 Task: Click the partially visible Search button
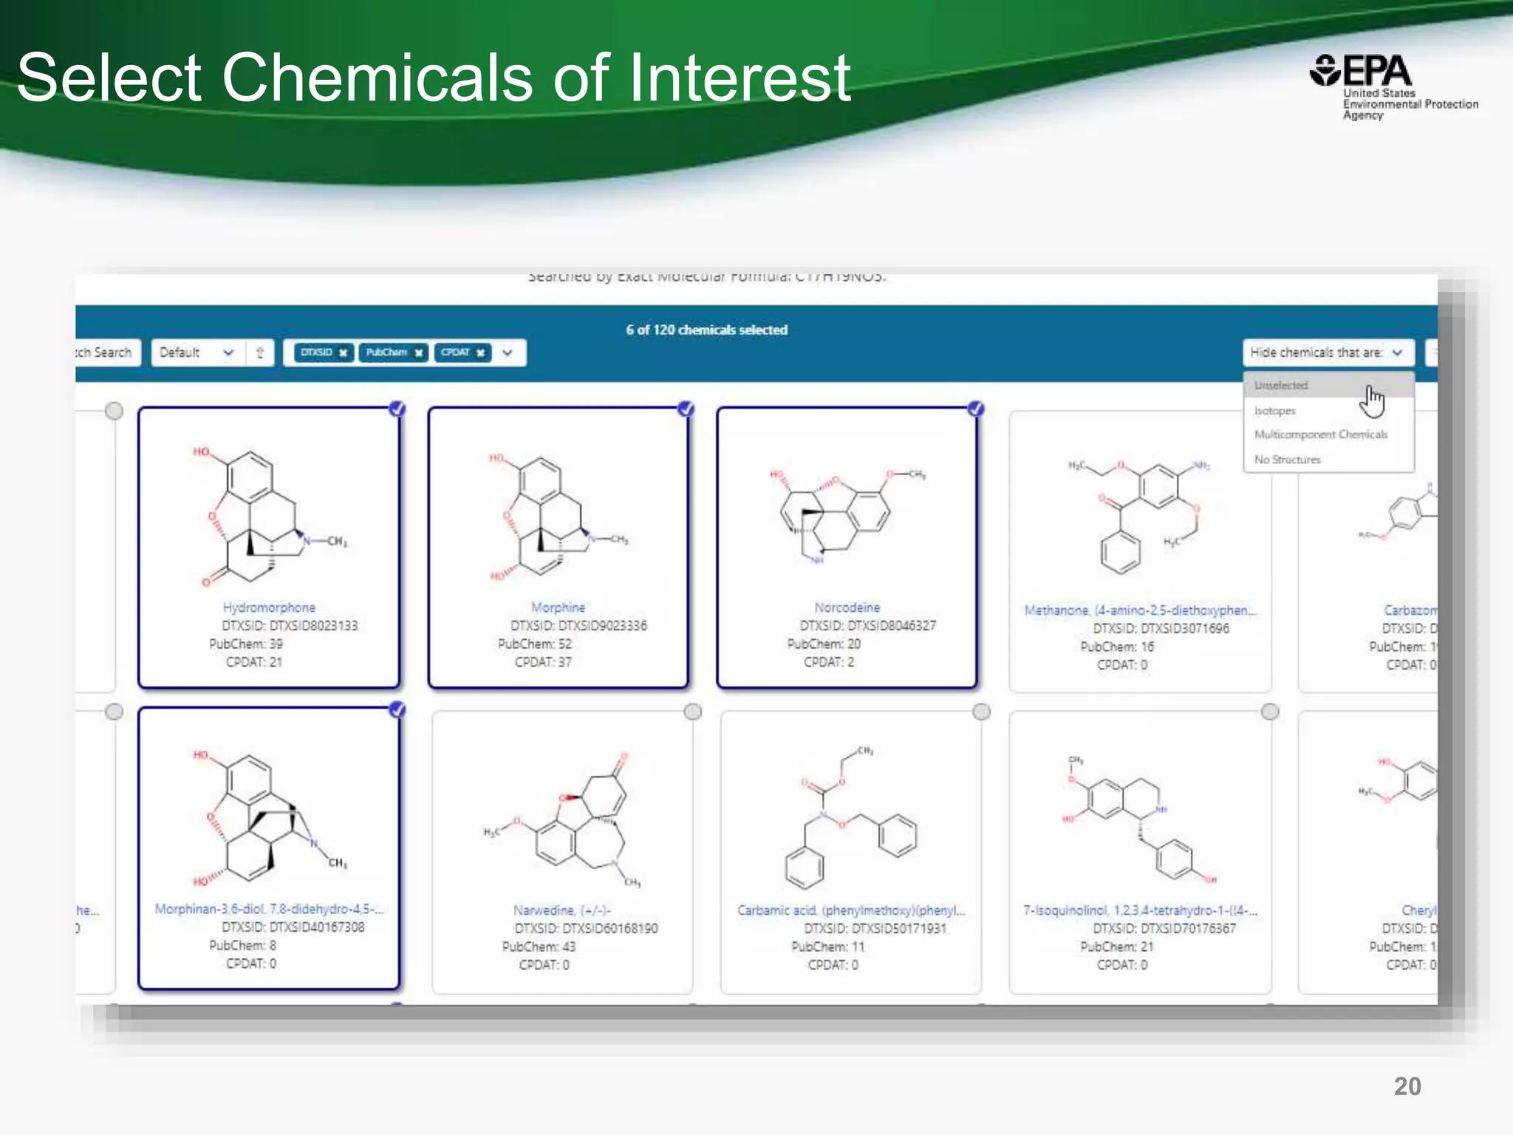[107, 353]
